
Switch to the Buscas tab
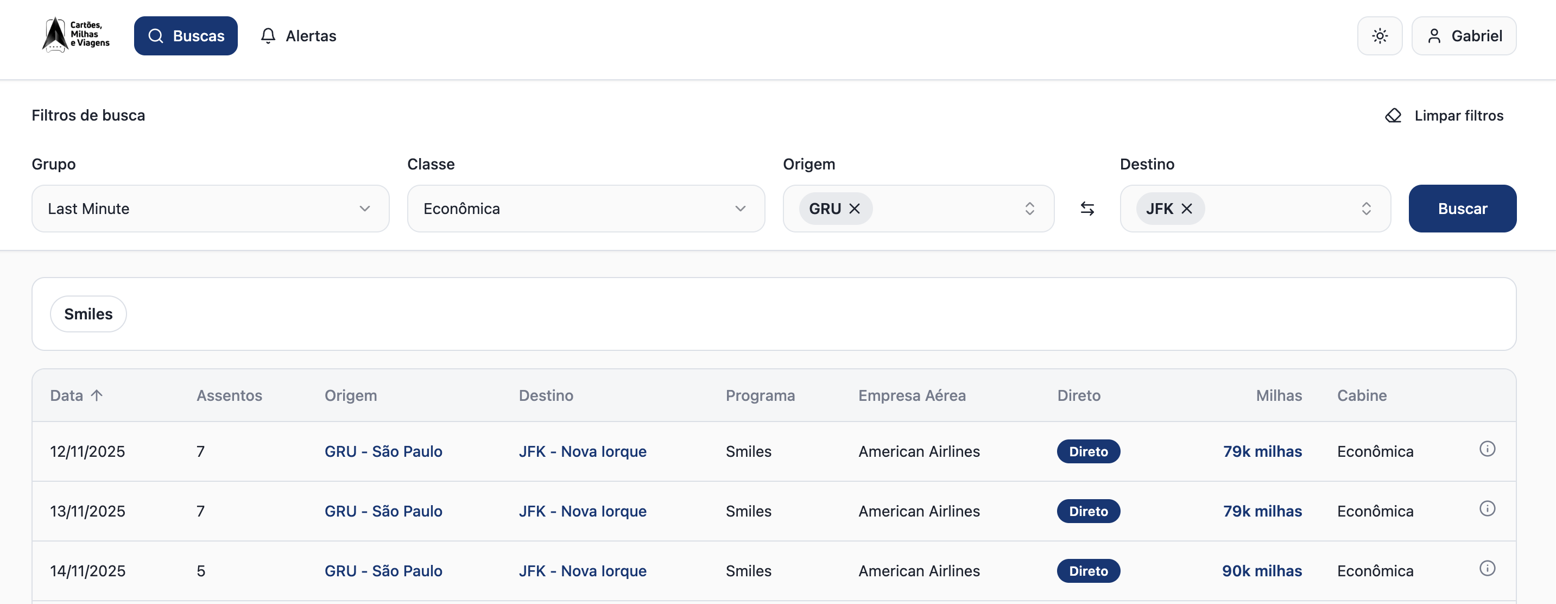click(186, 36)
